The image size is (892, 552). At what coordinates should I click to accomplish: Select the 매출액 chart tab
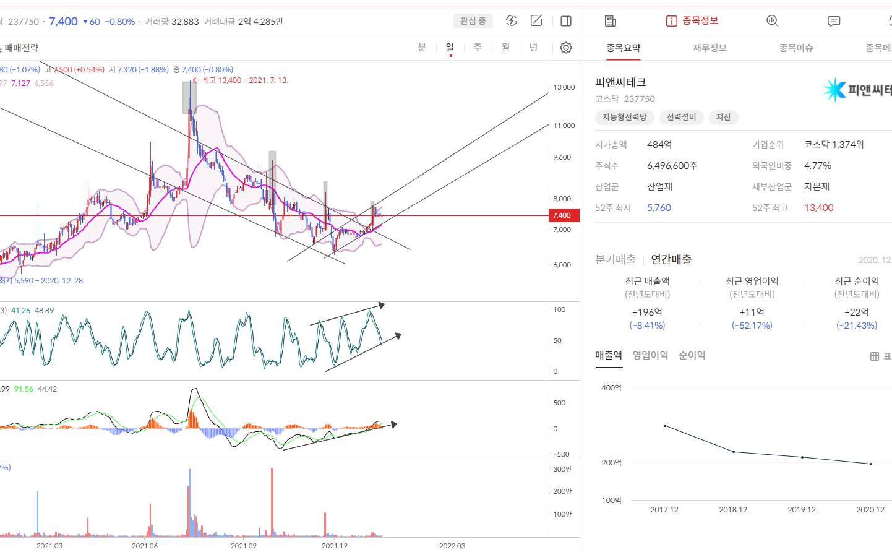click(609, 355)
